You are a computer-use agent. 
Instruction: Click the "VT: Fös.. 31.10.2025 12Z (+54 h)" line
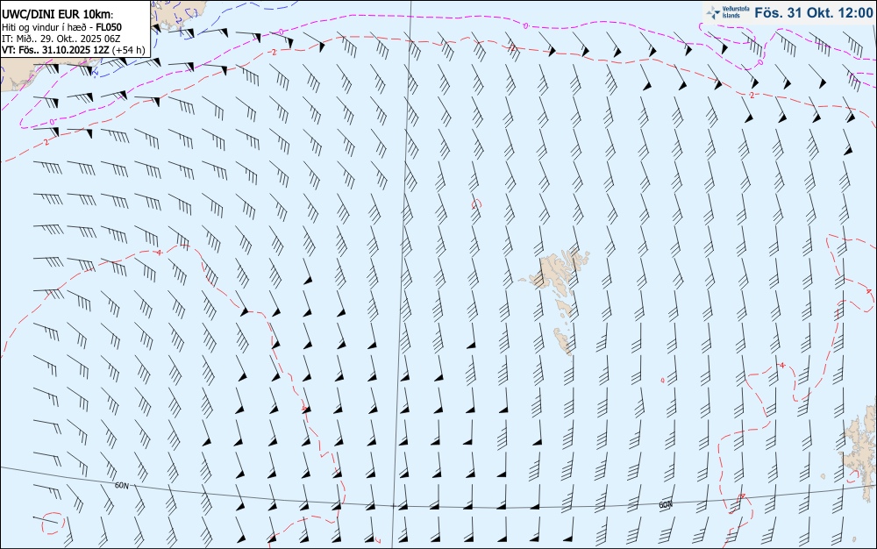click(x=74, y=50)
